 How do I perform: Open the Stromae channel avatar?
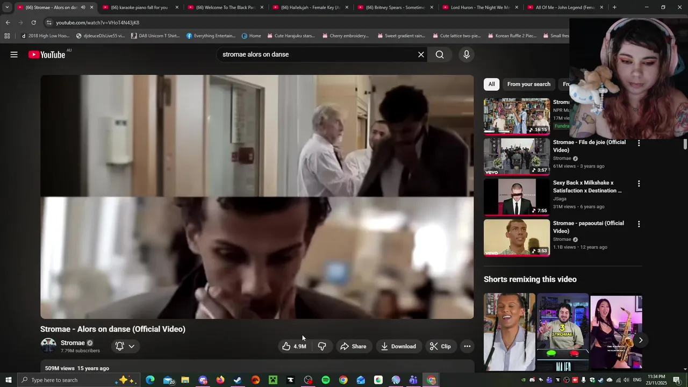48,346
